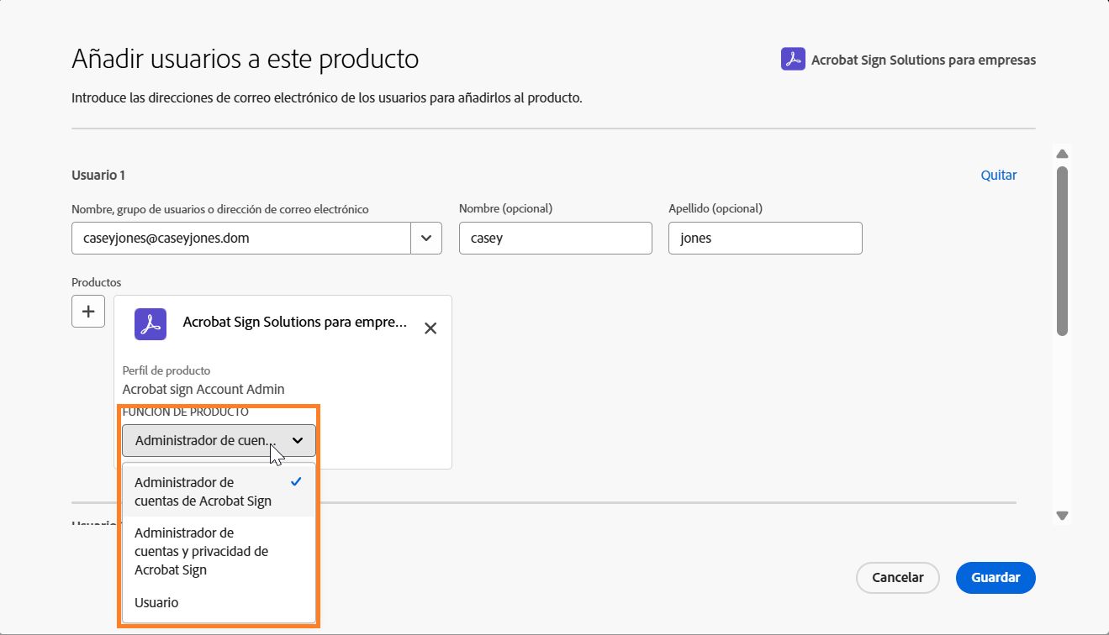This screenshot has height=635, width=1109.
Task: Open the email address suggestions dropdown
Action: click(x=426, y=238)
